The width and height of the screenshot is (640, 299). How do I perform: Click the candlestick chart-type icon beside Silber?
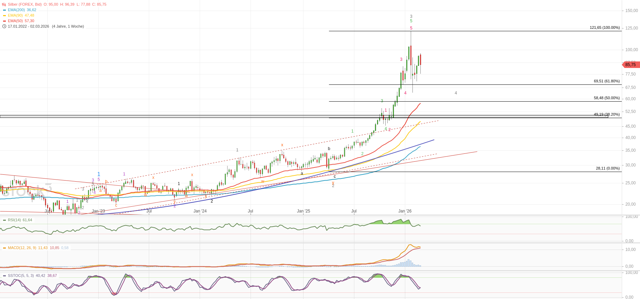tap(4, 4)
